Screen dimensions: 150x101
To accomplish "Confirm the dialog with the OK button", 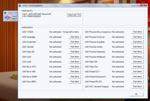I will click(x=136, y=94).
